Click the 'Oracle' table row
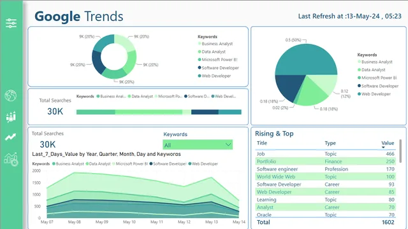 pos(325,214)
